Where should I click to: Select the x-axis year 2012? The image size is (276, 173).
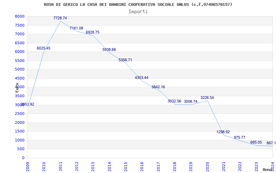coord(77,167)
